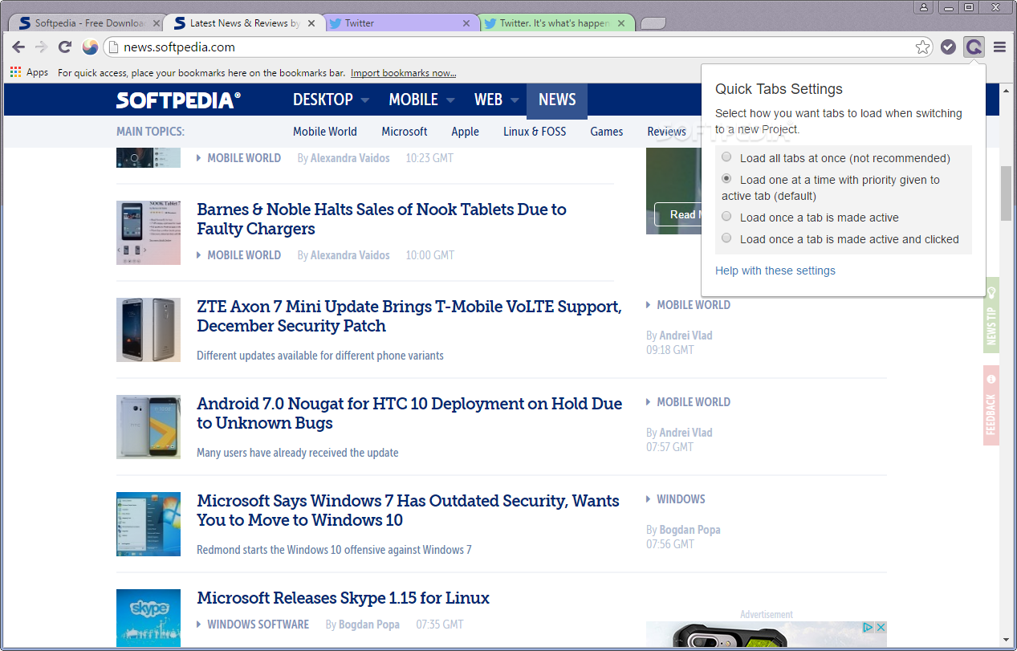Image resolution: width=1017 pixels, height=651 pixels.
Task: Expand the Desktop menu dropdown arrow
Action: 364,101
